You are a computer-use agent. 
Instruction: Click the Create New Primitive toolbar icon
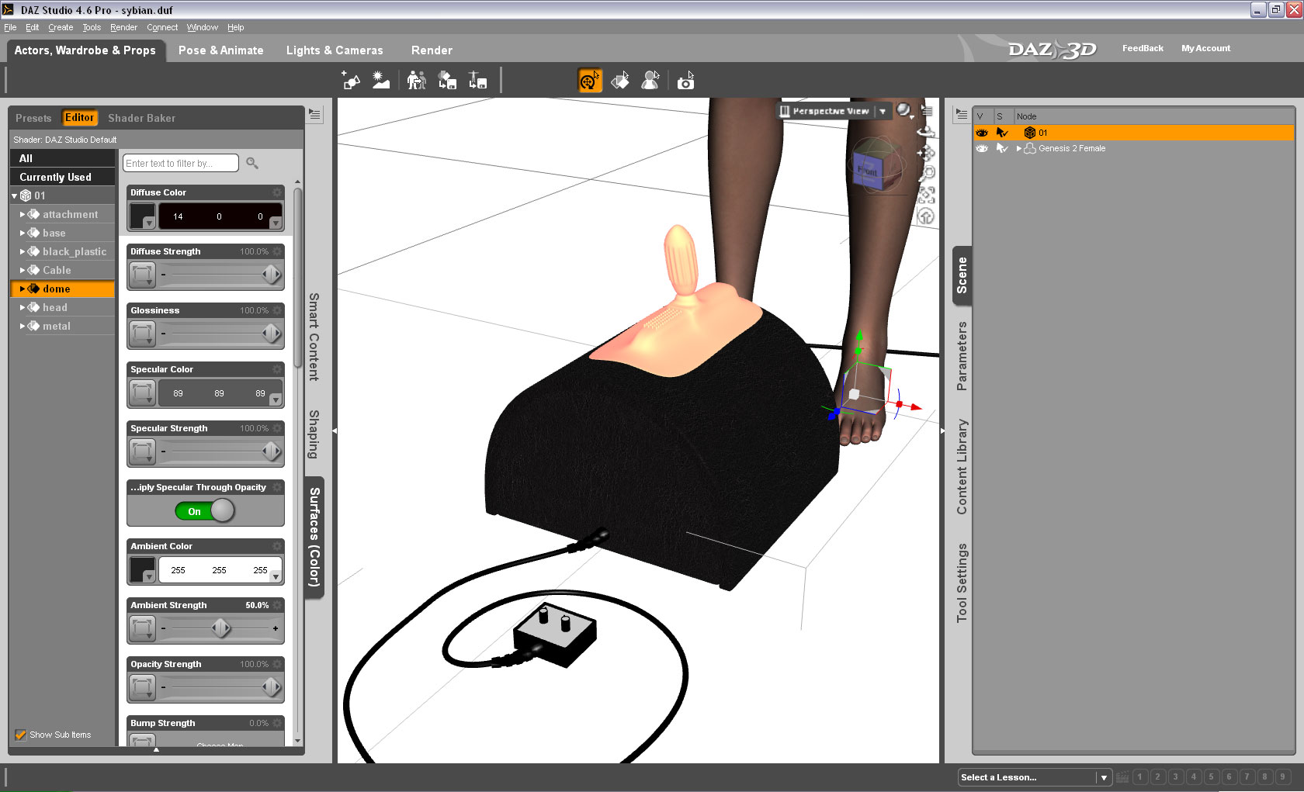tap(351, 81)
